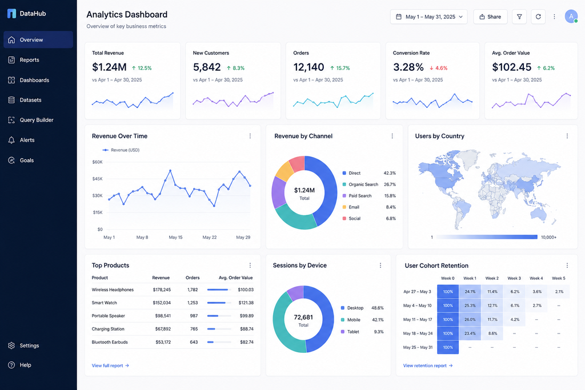Expand the May 1 – May 31 date range dropdown

coord(428,17)
